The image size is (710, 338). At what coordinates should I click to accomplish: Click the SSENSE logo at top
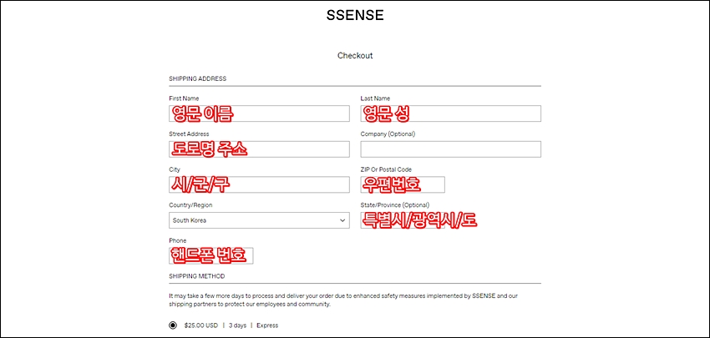(355, 15)
